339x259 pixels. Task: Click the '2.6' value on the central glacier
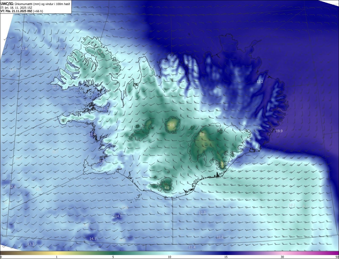click(172, 125)
